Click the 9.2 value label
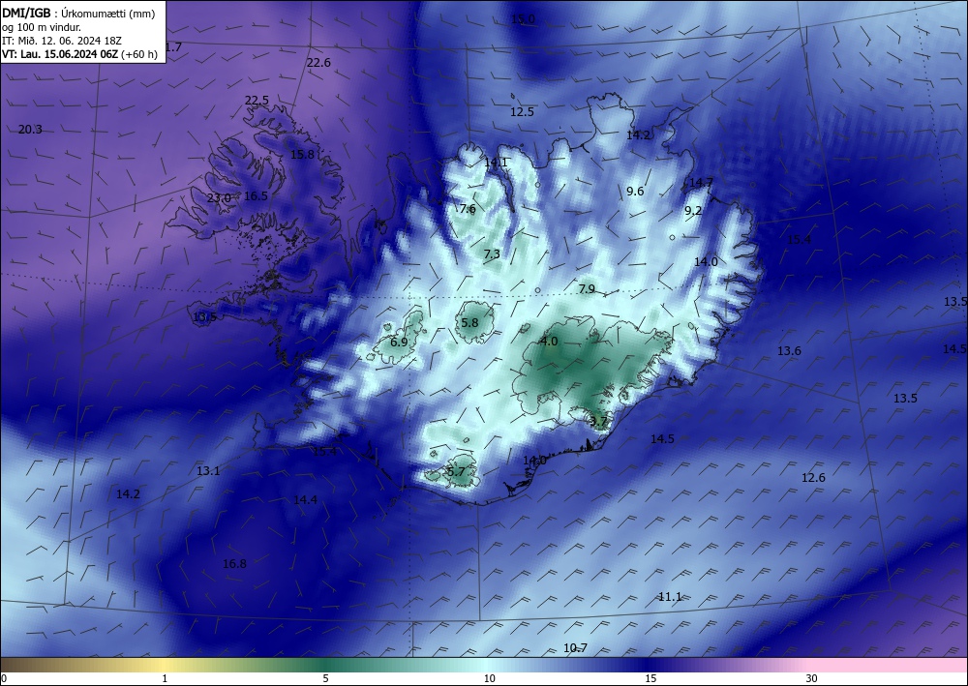The image size is (968, 686). [693, 211]
